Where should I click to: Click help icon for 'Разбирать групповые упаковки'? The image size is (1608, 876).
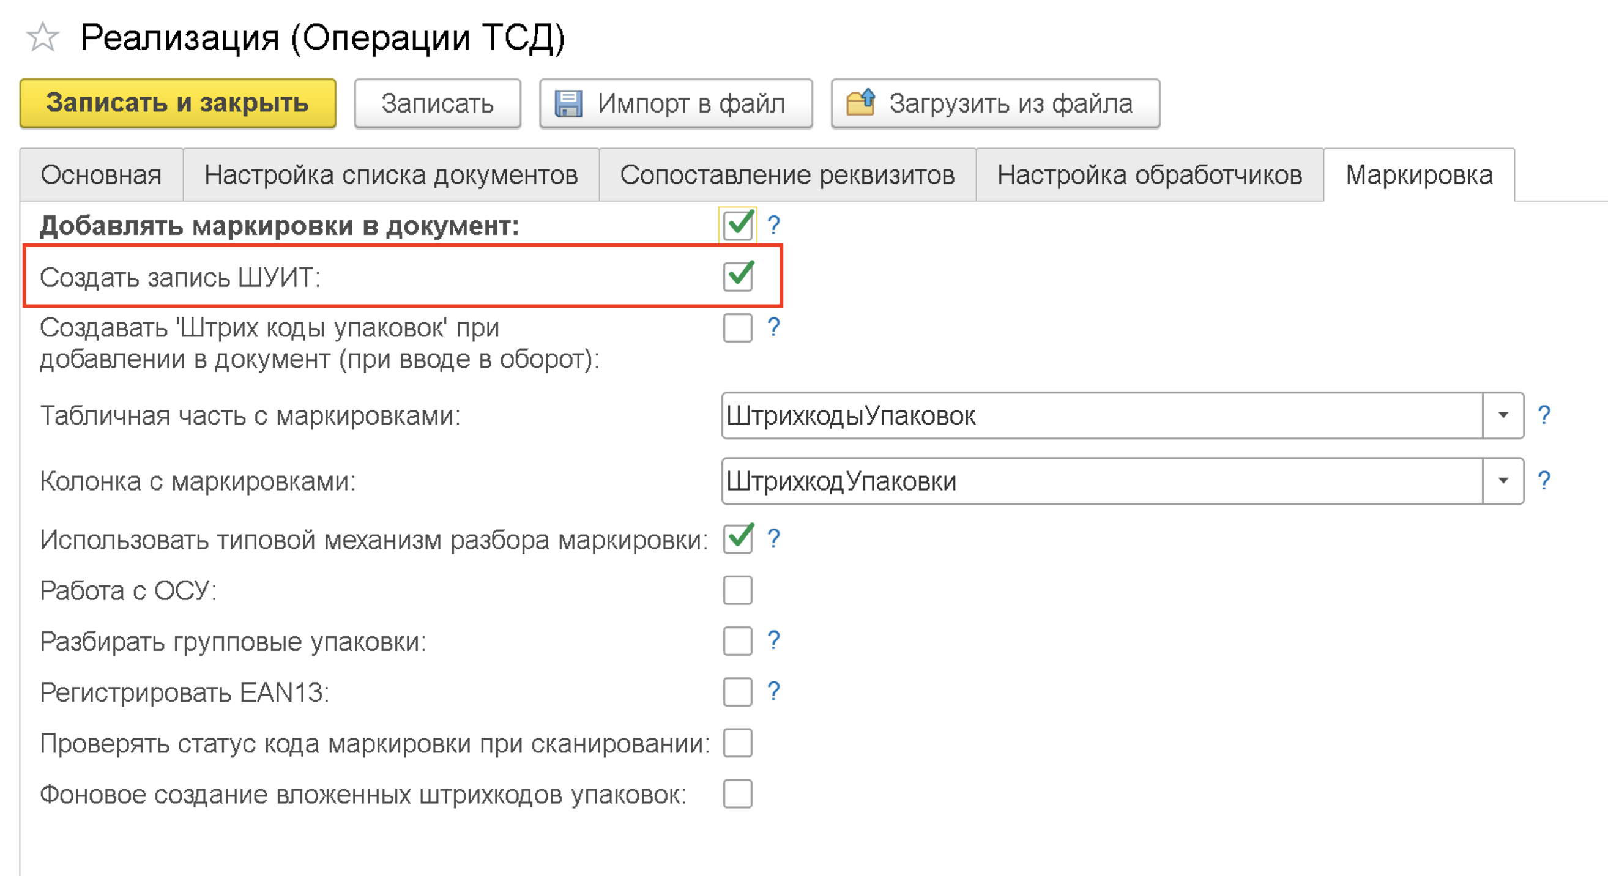(773, 640)
